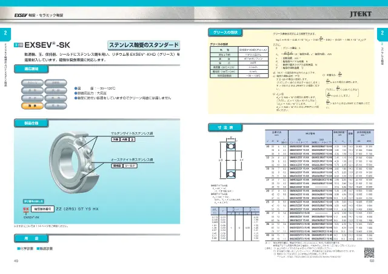Click the "軸受基本番号" white box
Image resolution: width=388 pixels, height=274 pixels.
point(42,209)
